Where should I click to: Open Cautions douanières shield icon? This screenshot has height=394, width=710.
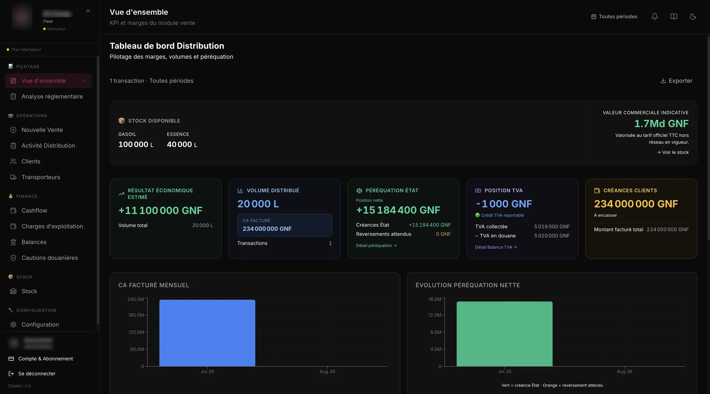tap(13, 258)
